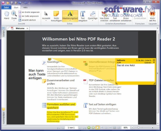Fit the whole page (An Seite anpassen)

pos(28,16)
